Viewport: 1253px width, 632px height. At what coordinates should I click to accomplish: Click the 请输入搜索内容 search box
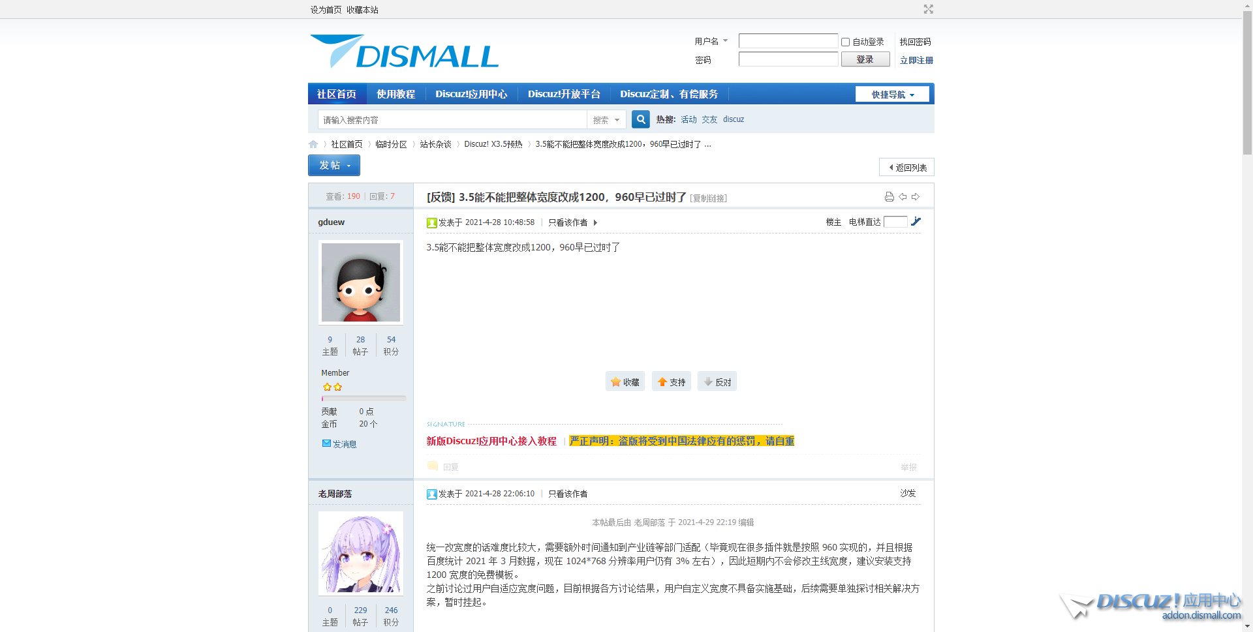[x=452, y=119]
